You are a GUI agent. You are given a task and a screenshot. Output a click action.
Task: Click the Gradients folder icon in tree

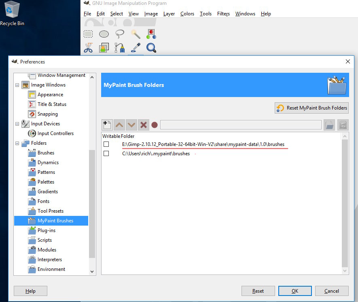(32, 192)
